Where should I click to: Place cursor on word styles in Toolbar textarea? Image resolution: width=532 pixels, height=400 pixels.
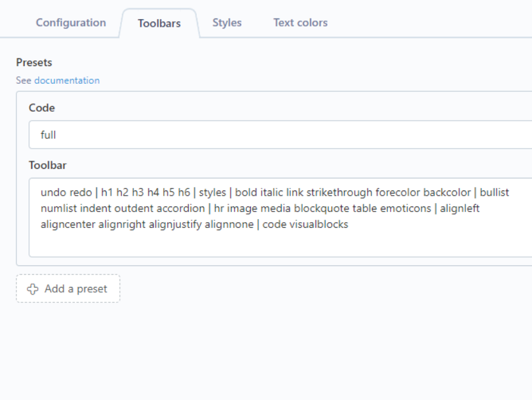click(213, 192)
